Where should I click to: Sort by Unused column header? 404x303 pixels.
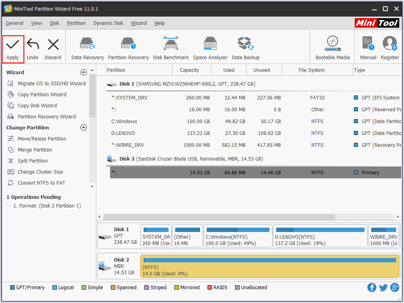pos(264,70)
